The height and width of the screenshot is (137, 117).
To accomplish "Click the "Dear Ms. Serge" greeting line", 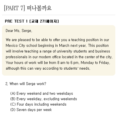I will (19, 31).
